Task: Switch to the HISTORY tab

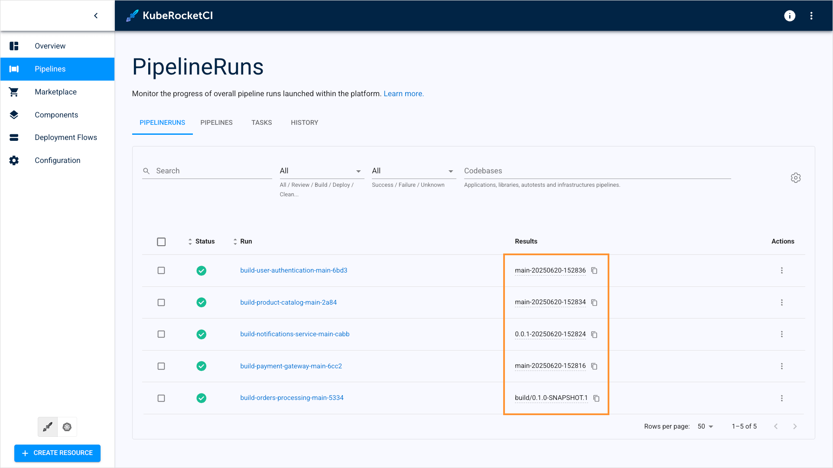Action: point(304,123)
